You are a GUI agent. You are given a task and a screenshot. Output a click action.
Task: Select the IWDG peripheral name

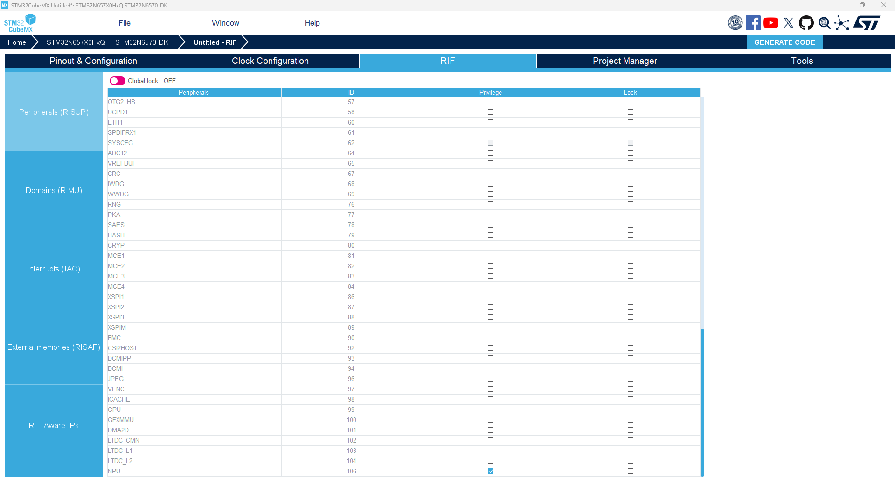coord(116,184)
